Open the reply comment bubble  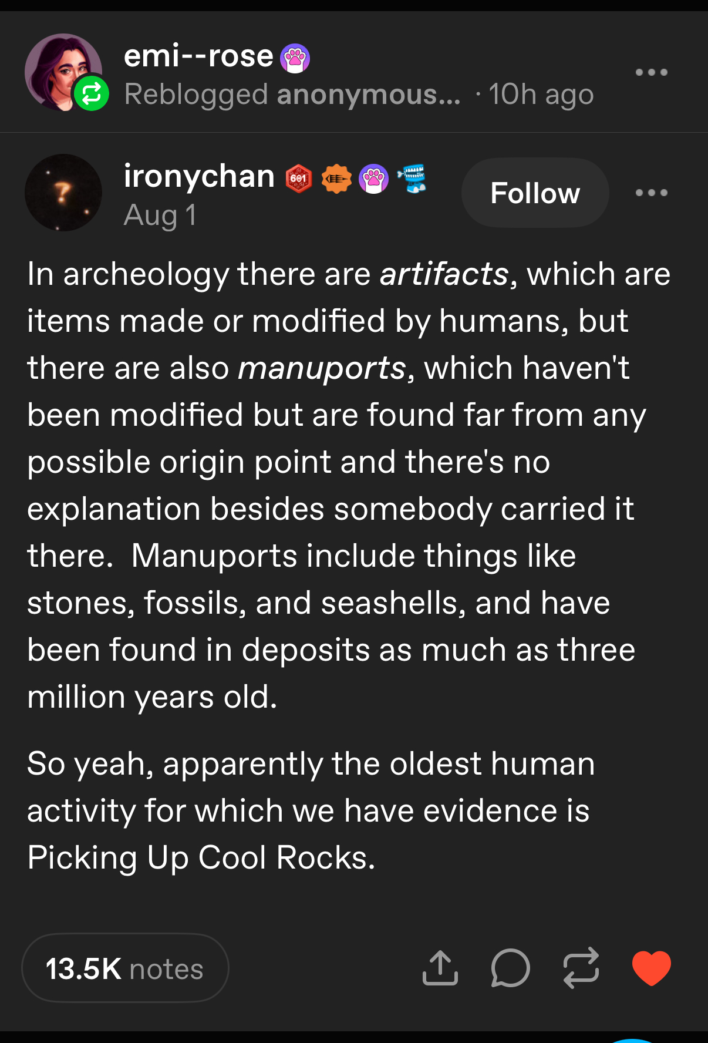click(x=510, y=968)
